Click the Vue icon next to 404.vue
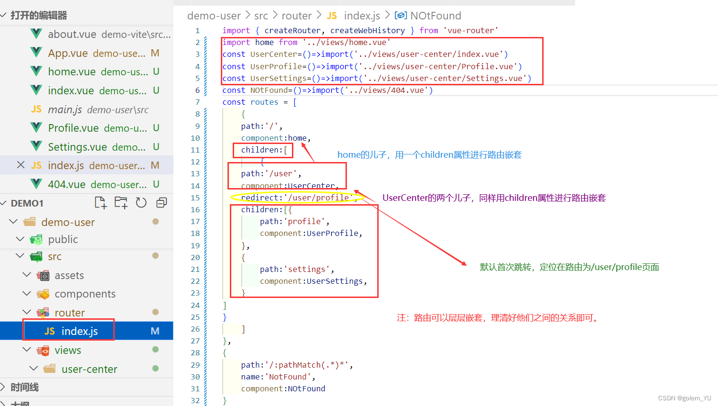This screenshot has height=406, width=718. click(x=36, y=184)
